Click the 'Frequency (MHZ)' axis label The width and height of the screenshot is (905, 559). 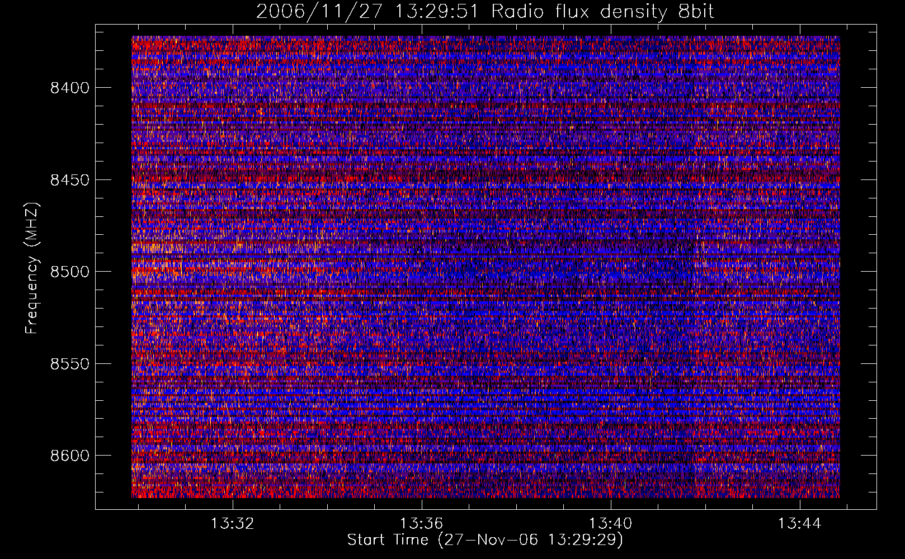pyautogui.click(x=32, y=268)
